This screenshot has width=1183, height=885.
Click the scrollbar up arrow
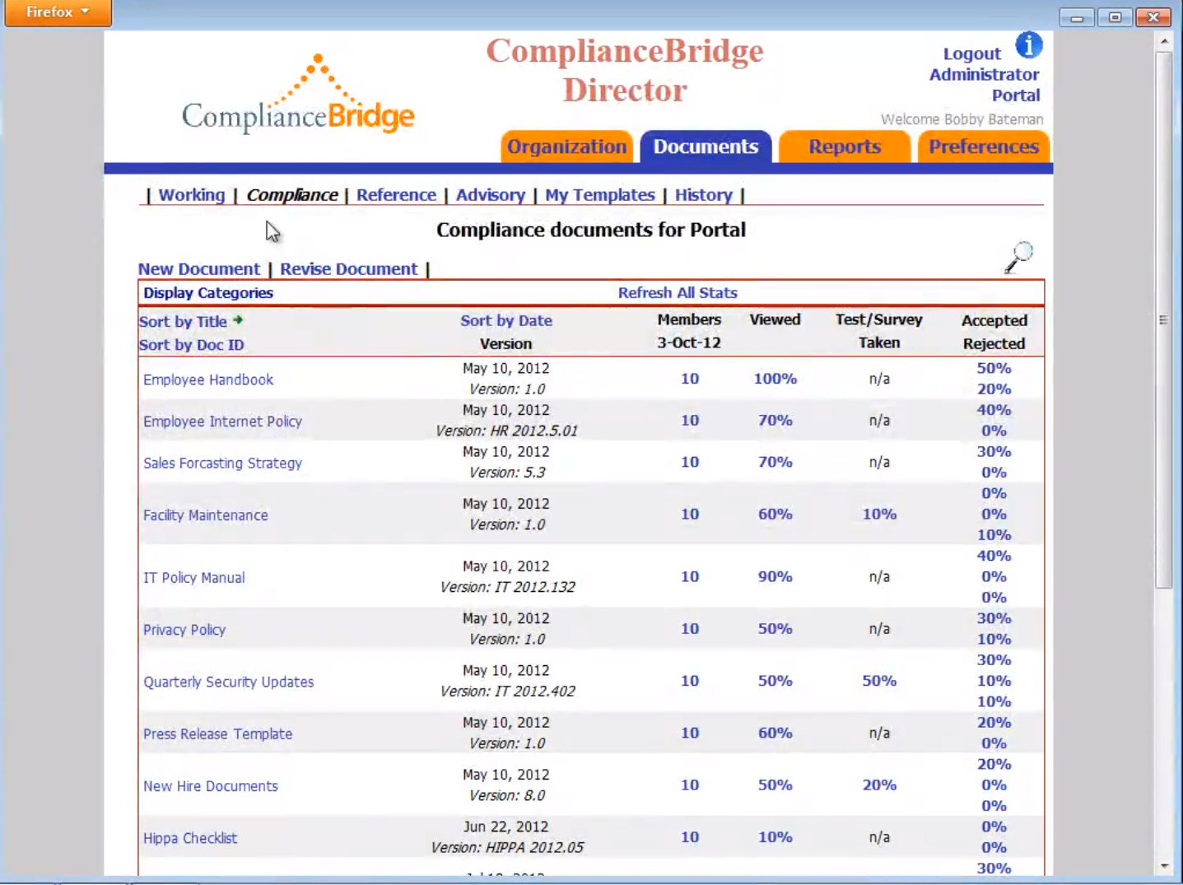(1164, 40)
